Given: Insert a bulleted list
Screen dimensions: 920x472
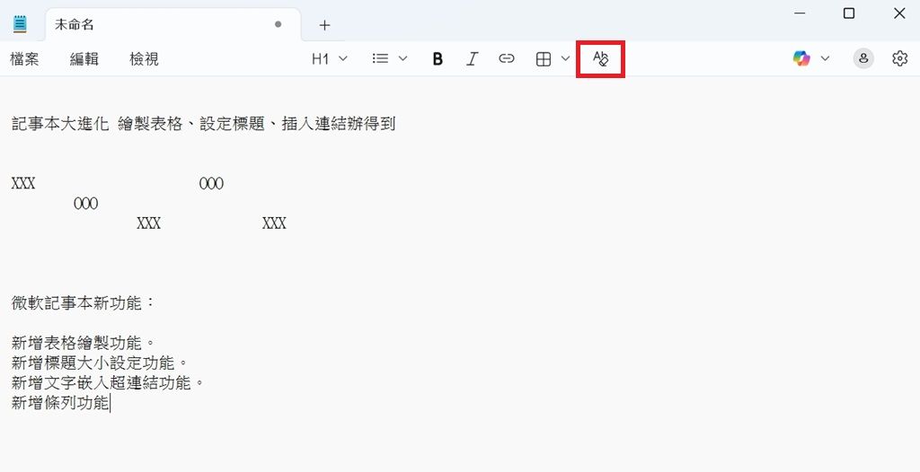Looking at the screenshot, I should tap(380, 58).
